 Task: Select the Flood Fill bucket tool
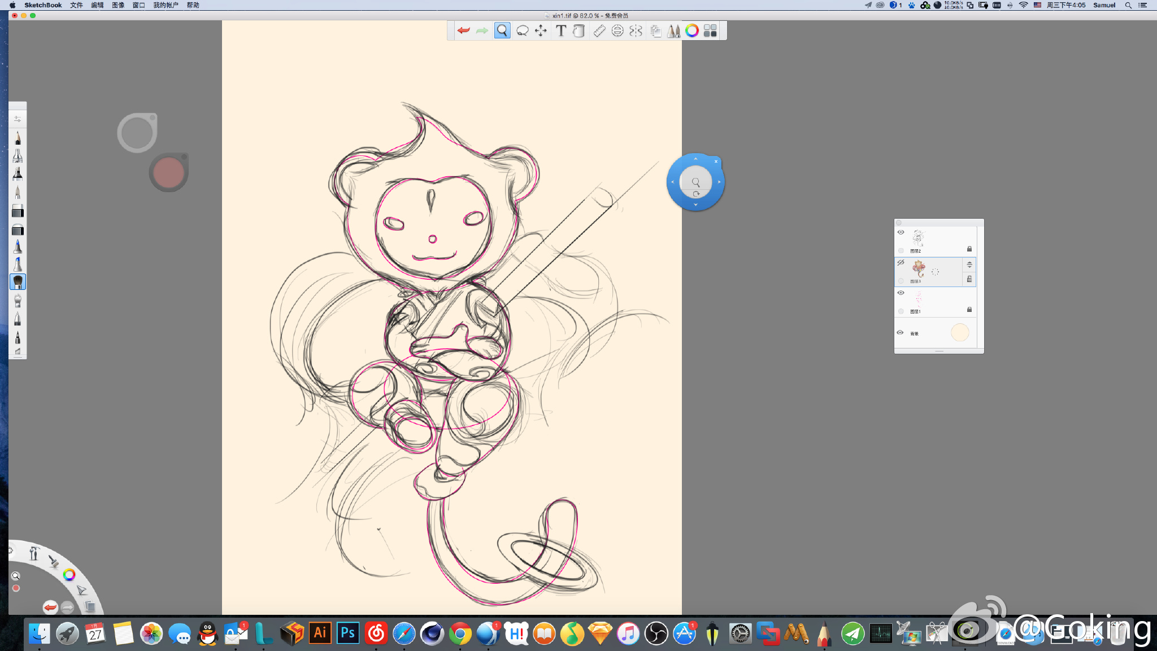[x=578, y=31]
